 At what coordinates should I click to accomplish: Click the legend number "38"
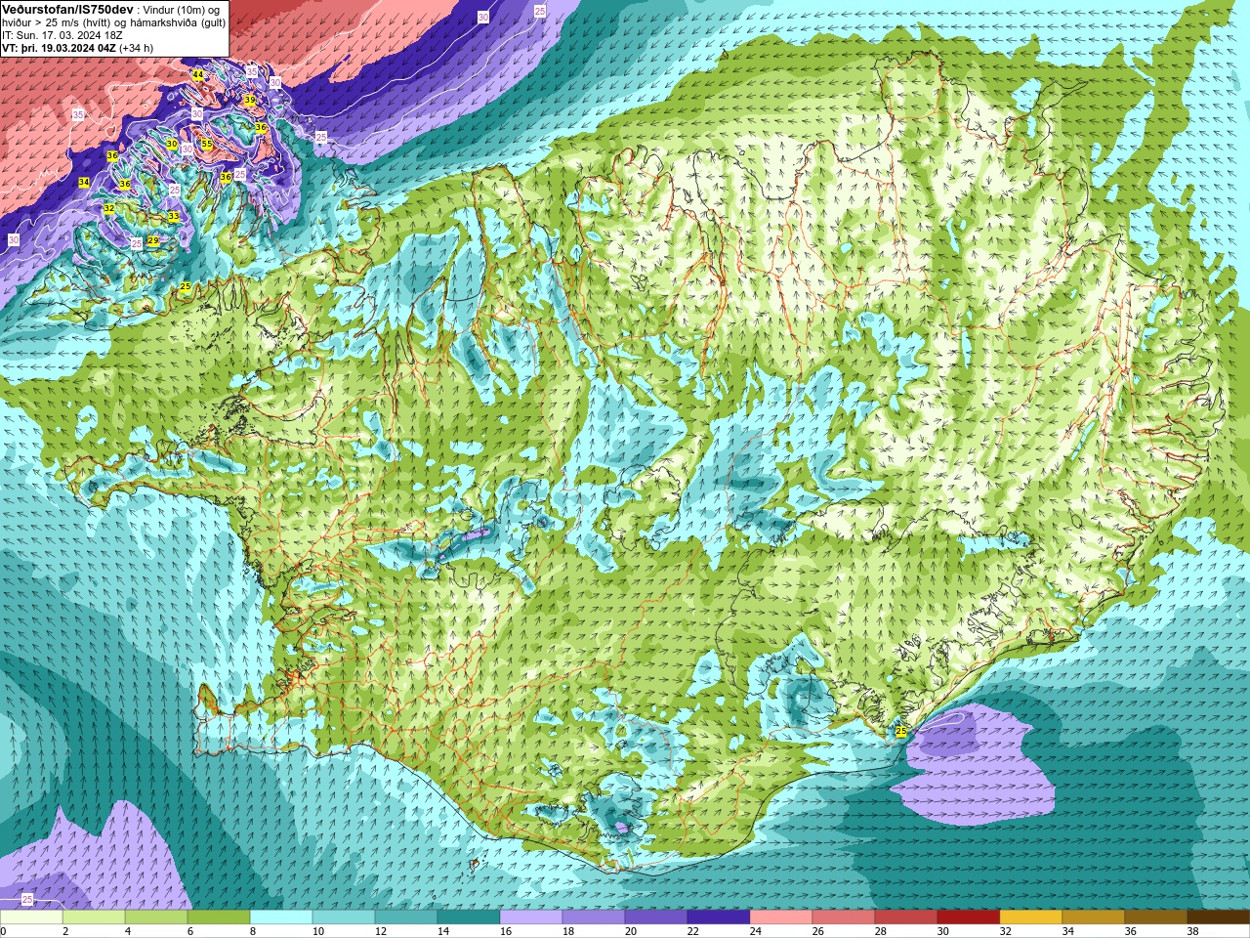pyautogui.click(x=1193, y=932)
